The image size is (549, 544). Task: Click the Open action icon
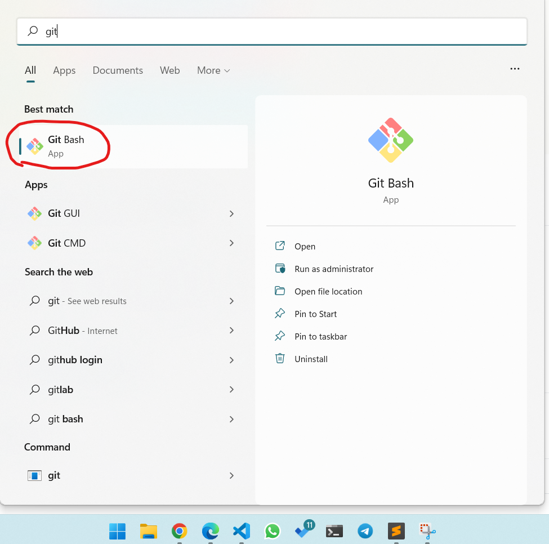pyautogui.click(x=280, y=246)
